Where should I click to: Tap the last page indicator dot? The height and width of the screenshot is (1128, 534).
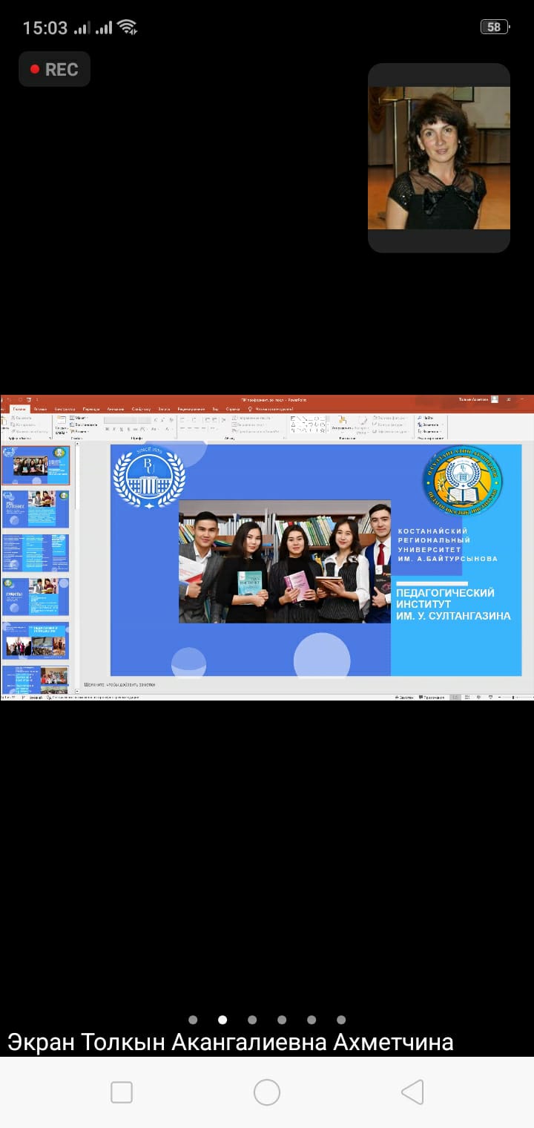tap(341, 1020)
